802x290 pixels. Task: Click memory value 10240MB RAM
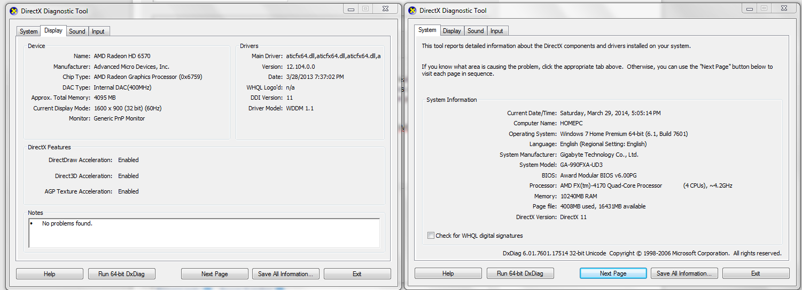coord(579,196)
